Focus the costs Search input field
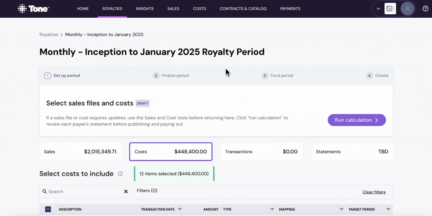This screenshot has width=432, height=216. coord(85,191)
